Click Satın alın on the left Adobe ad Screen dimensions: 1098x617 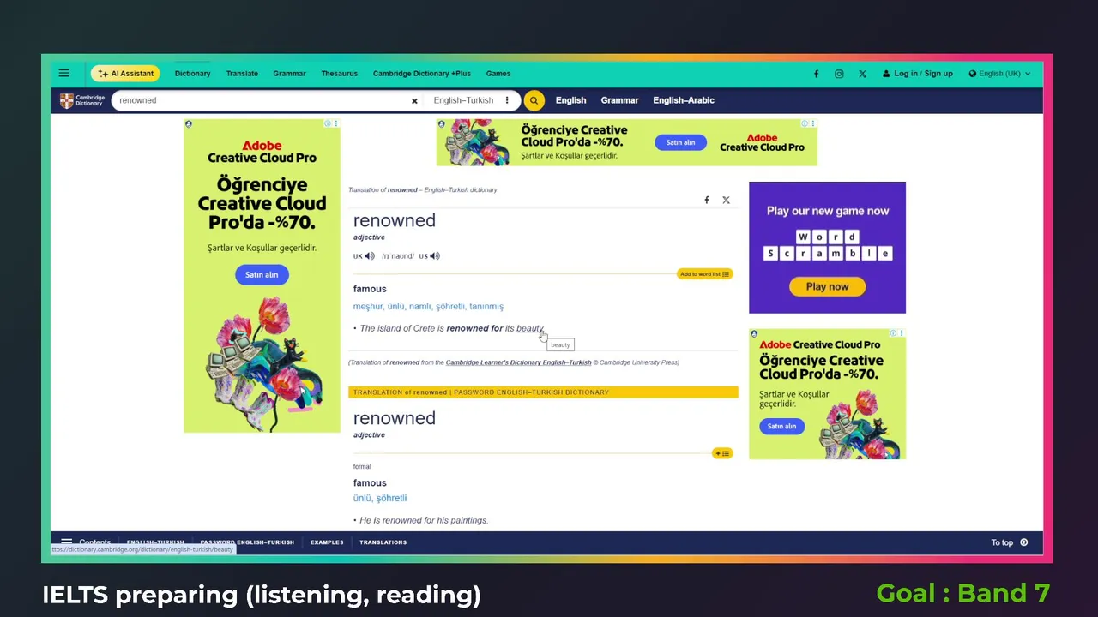tap(262, 275)
